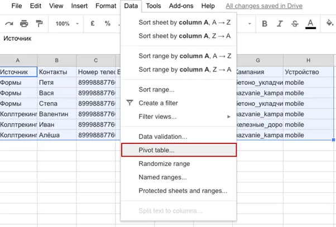Open the Tools menu
Viewport: 336px width, 227px height.
[x=153, y=6]
